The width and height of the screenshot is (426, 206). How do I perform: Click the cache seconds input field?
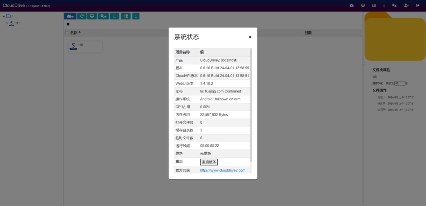coord(399,83)
